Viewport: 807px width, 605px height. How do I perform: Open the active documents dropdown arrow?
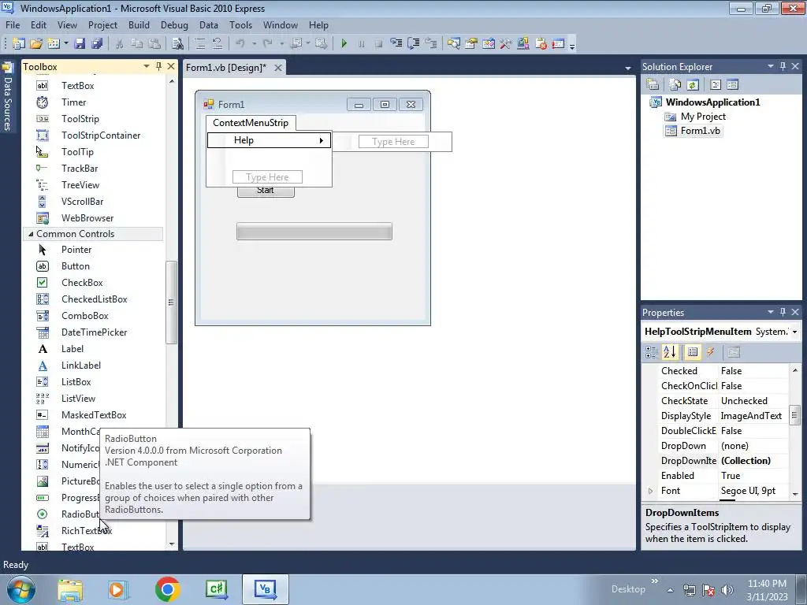pyautogui.click(x=628, y=69)
